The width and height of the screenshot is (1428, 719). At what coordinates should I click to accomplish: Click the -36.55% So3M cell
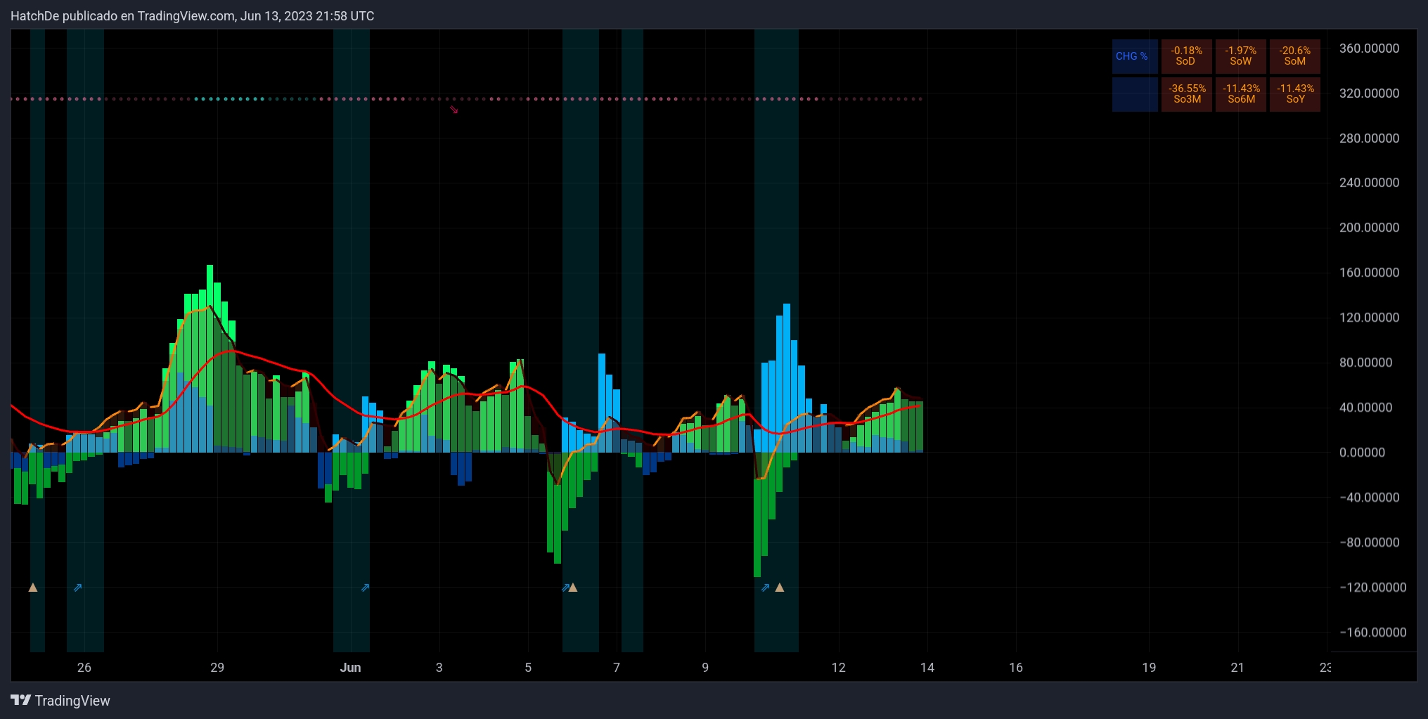[x=1186, y=94]
